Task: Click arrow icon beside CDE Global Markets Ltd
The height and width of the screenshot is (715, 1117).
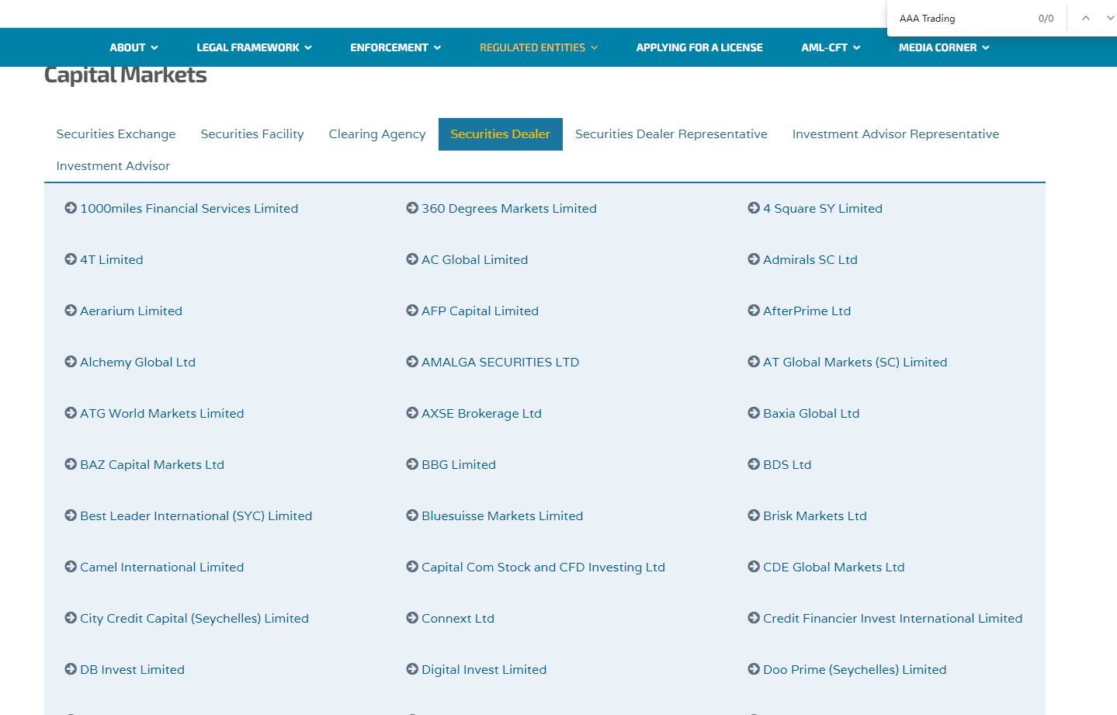Action: (x=754, y=567)
